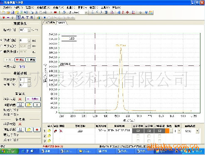Select the R mode toolbar button

pos(32,17)
